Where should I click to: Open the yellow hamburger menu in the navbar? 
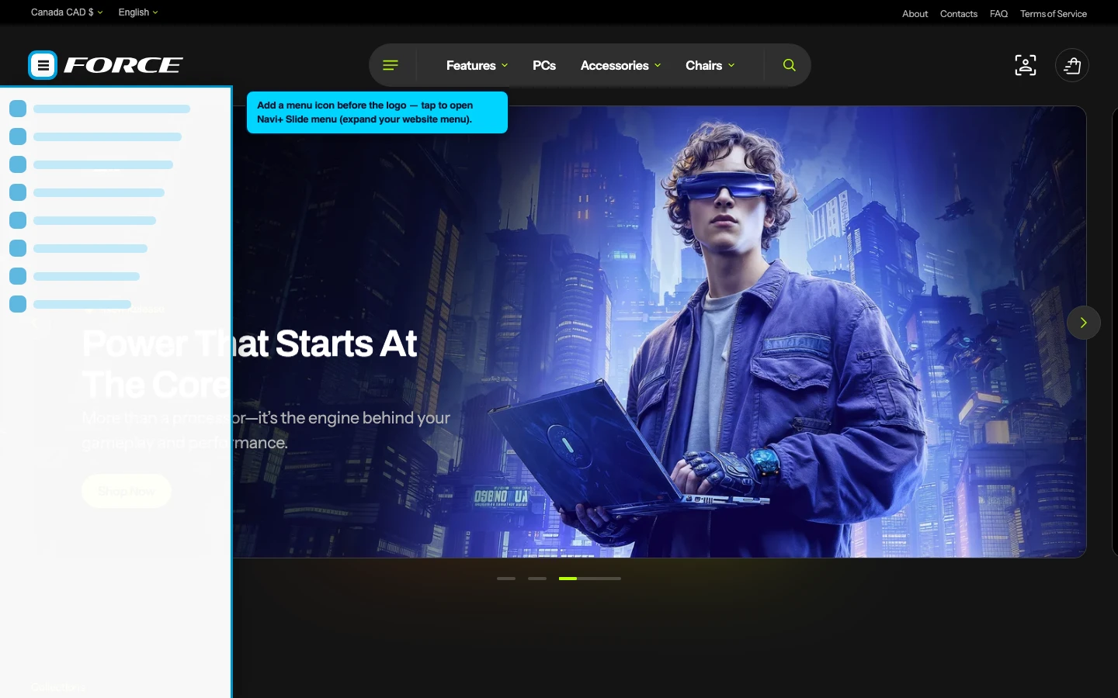[391, 65]
